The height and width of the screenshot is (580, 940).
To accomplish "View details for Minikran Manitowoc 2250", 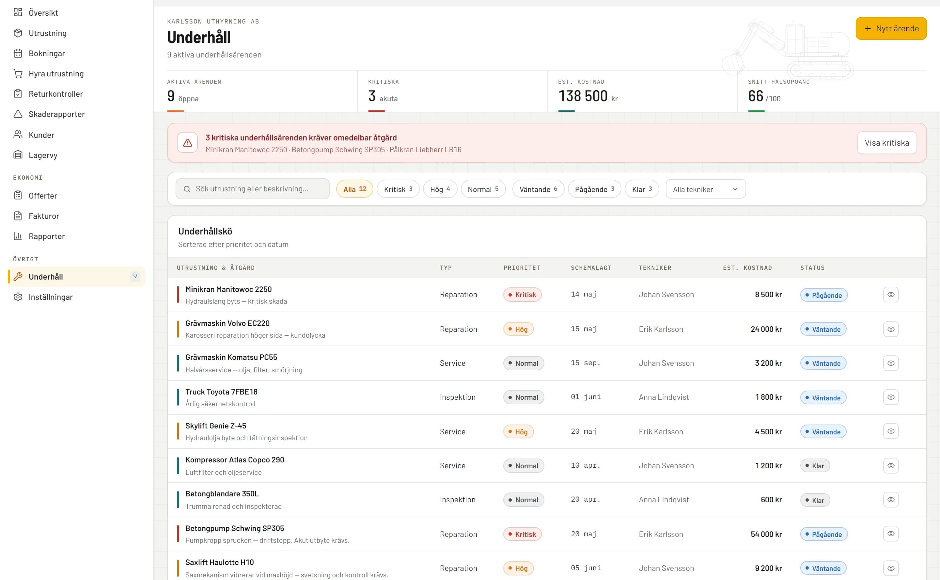I will coord(891,295).
